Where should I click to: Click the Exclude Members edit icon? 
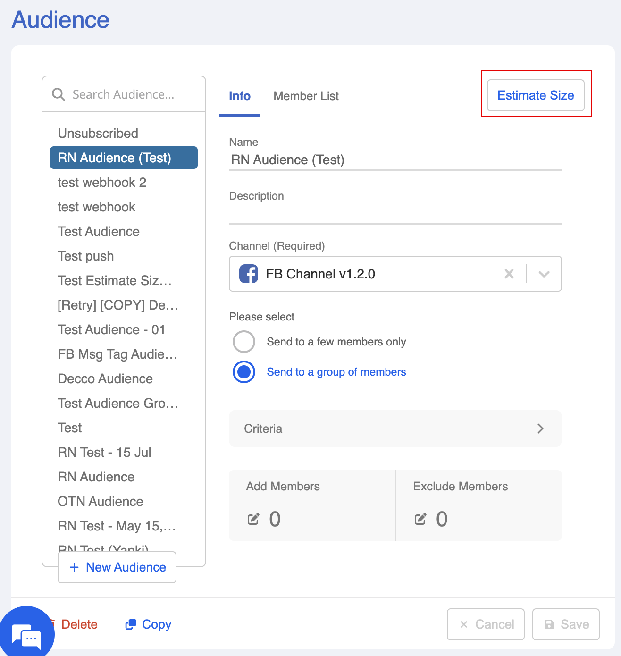click(x=420, y=519)
